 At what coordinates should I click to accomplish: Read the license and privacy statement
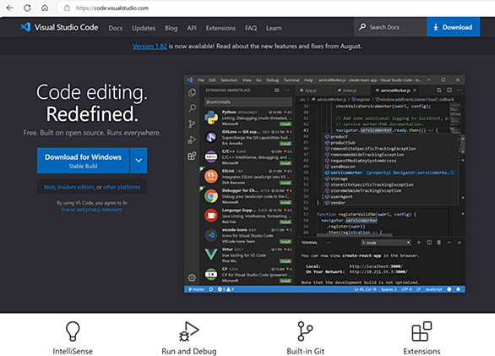[x=92, y=210]
